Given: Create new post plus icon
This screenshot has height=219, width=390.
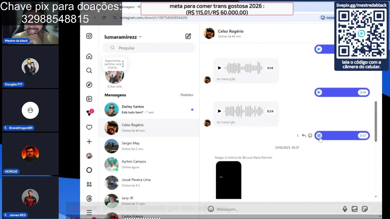Looking at the screenshot, I should tap(89, 141).
